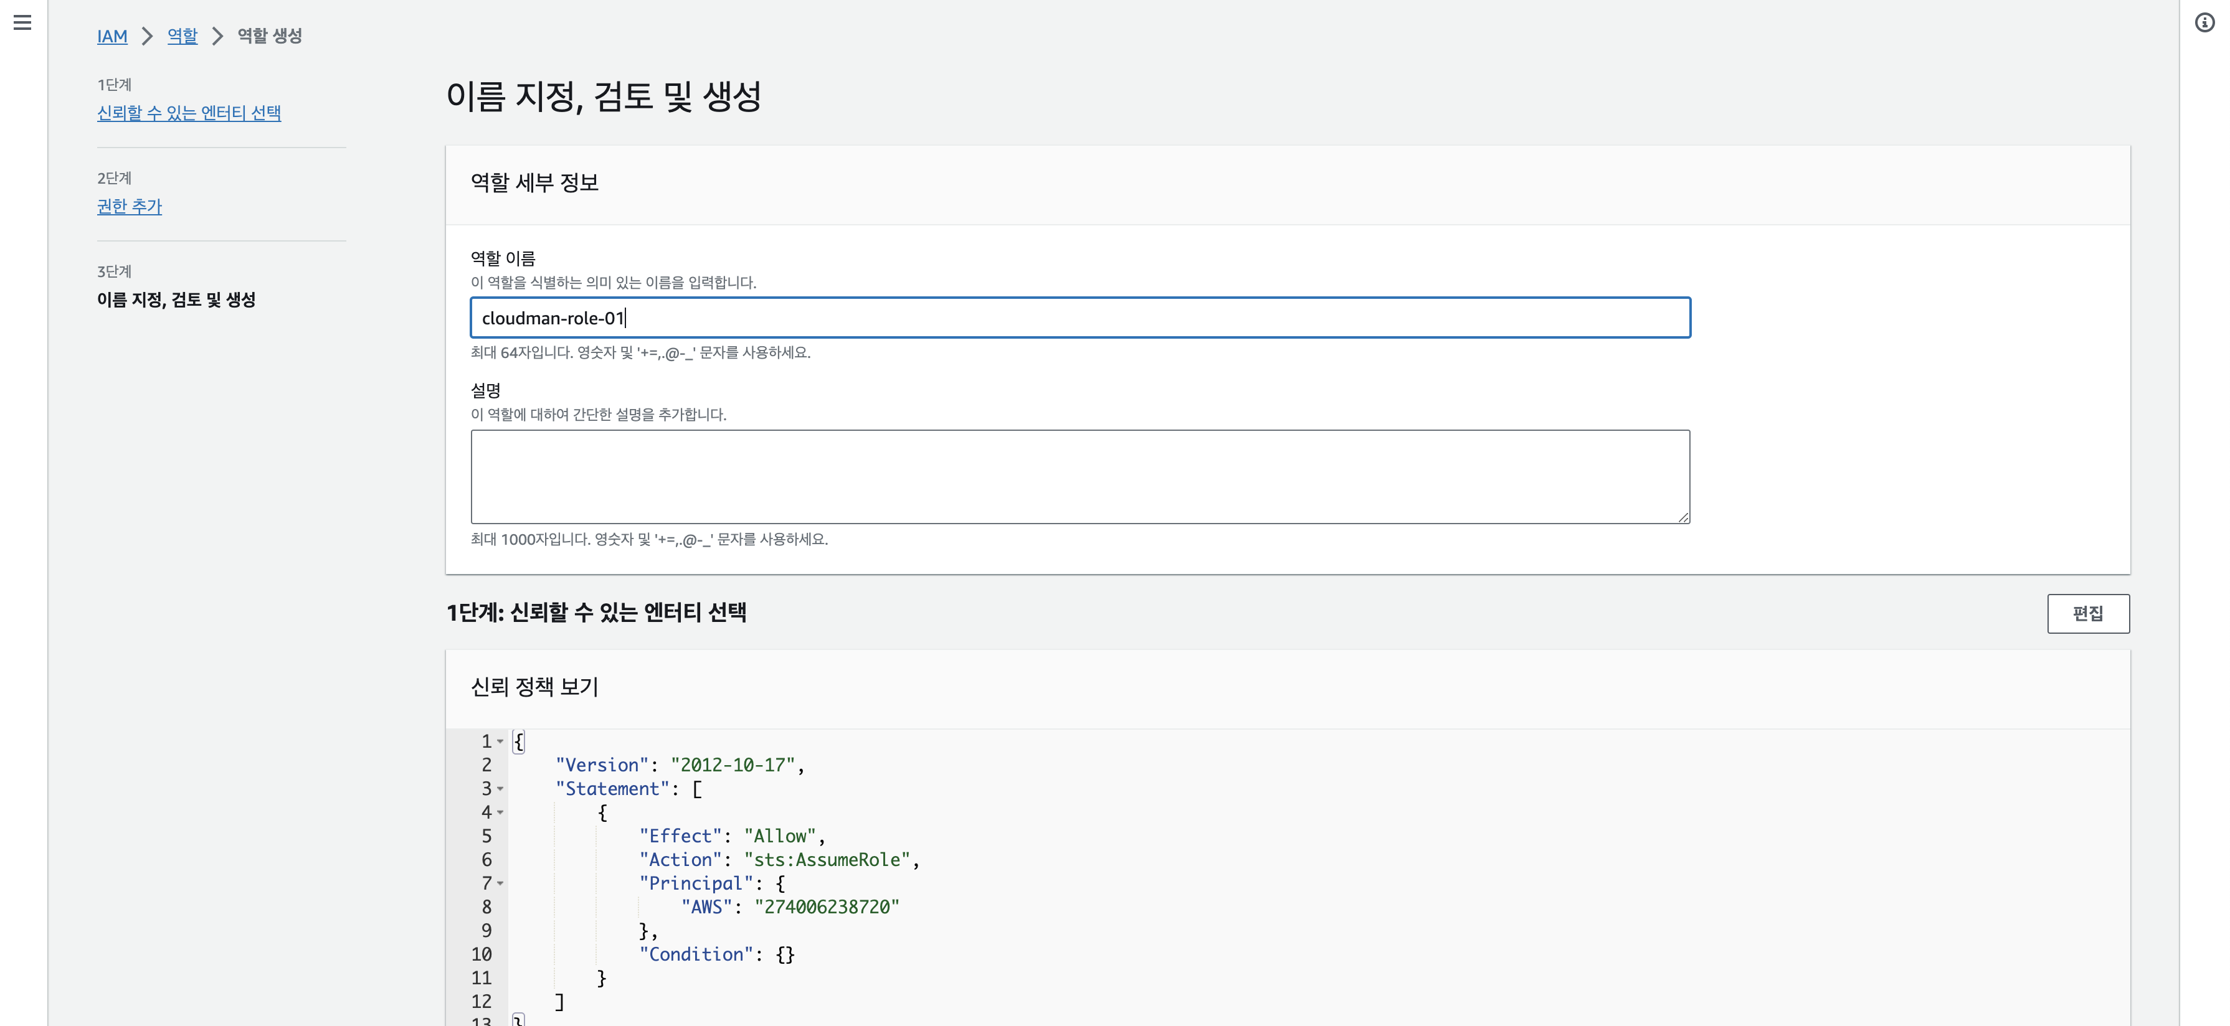Click the 편집 button
This screenshot has height=1026, width=2230.
tap(2087, 613)
